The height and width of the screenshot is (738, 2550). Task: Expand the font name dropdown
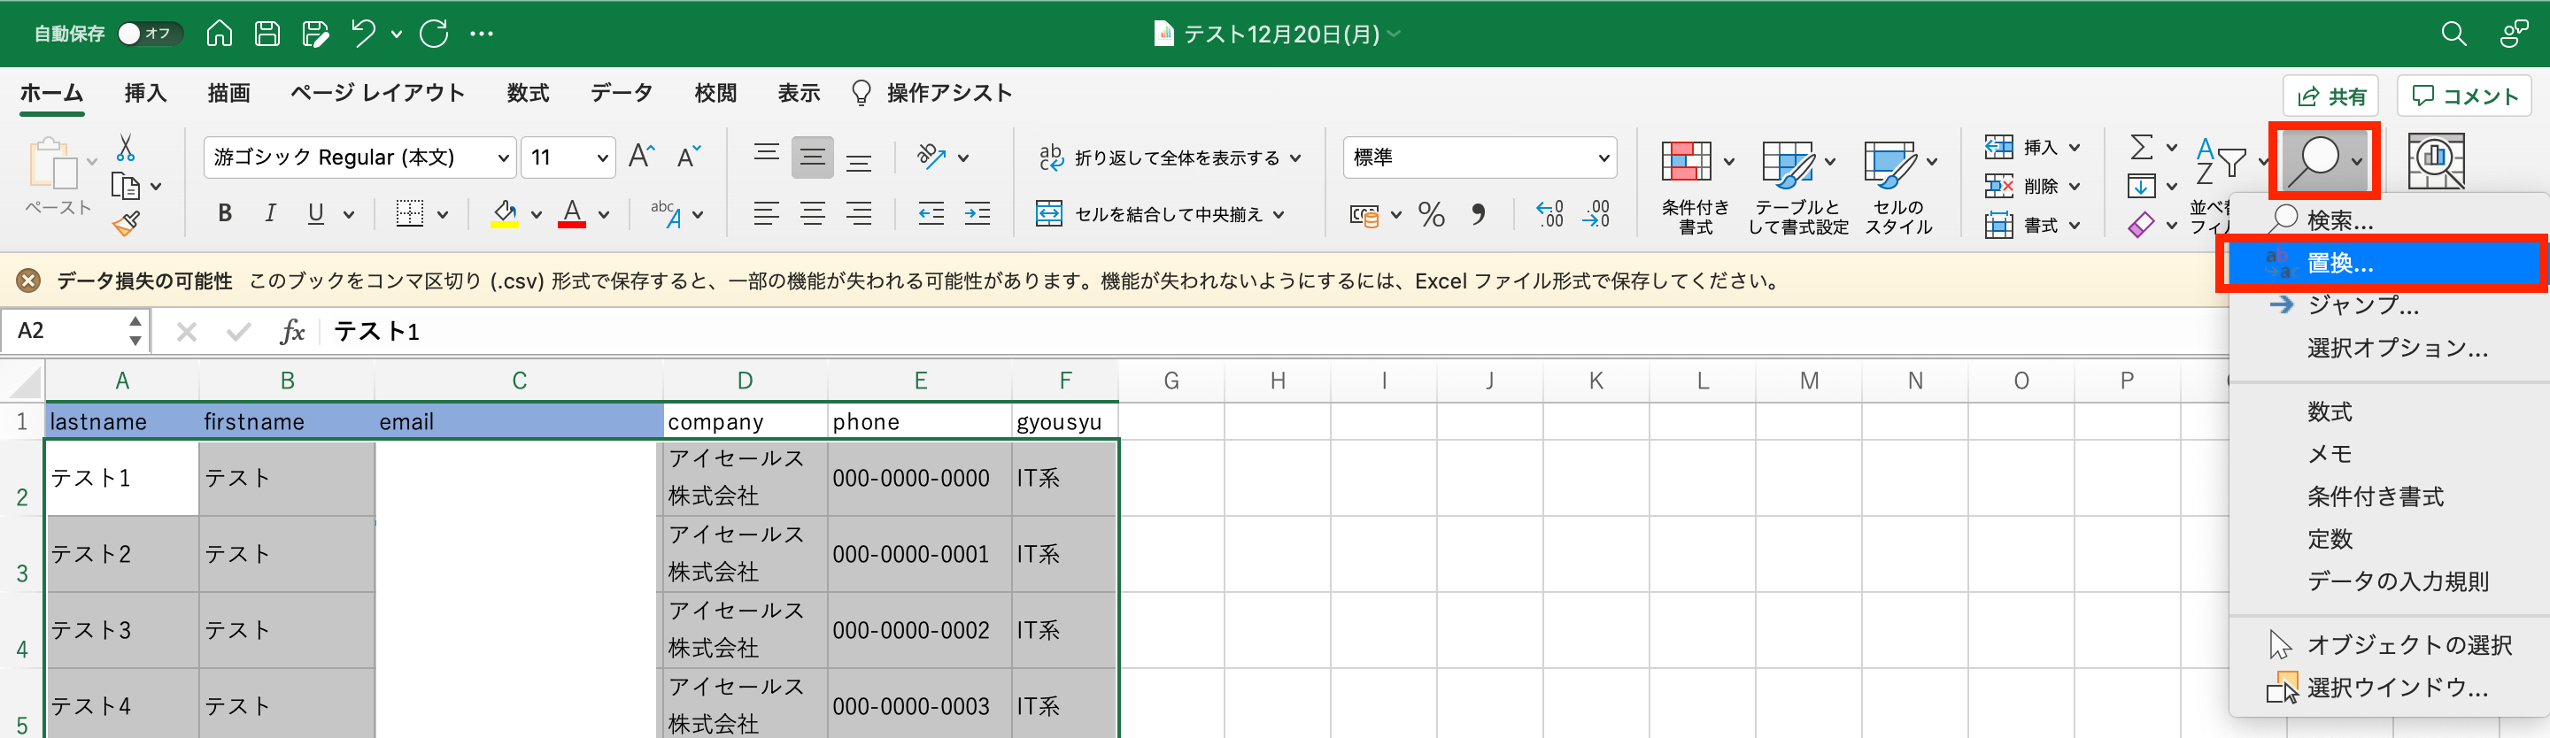coord(503,158)
